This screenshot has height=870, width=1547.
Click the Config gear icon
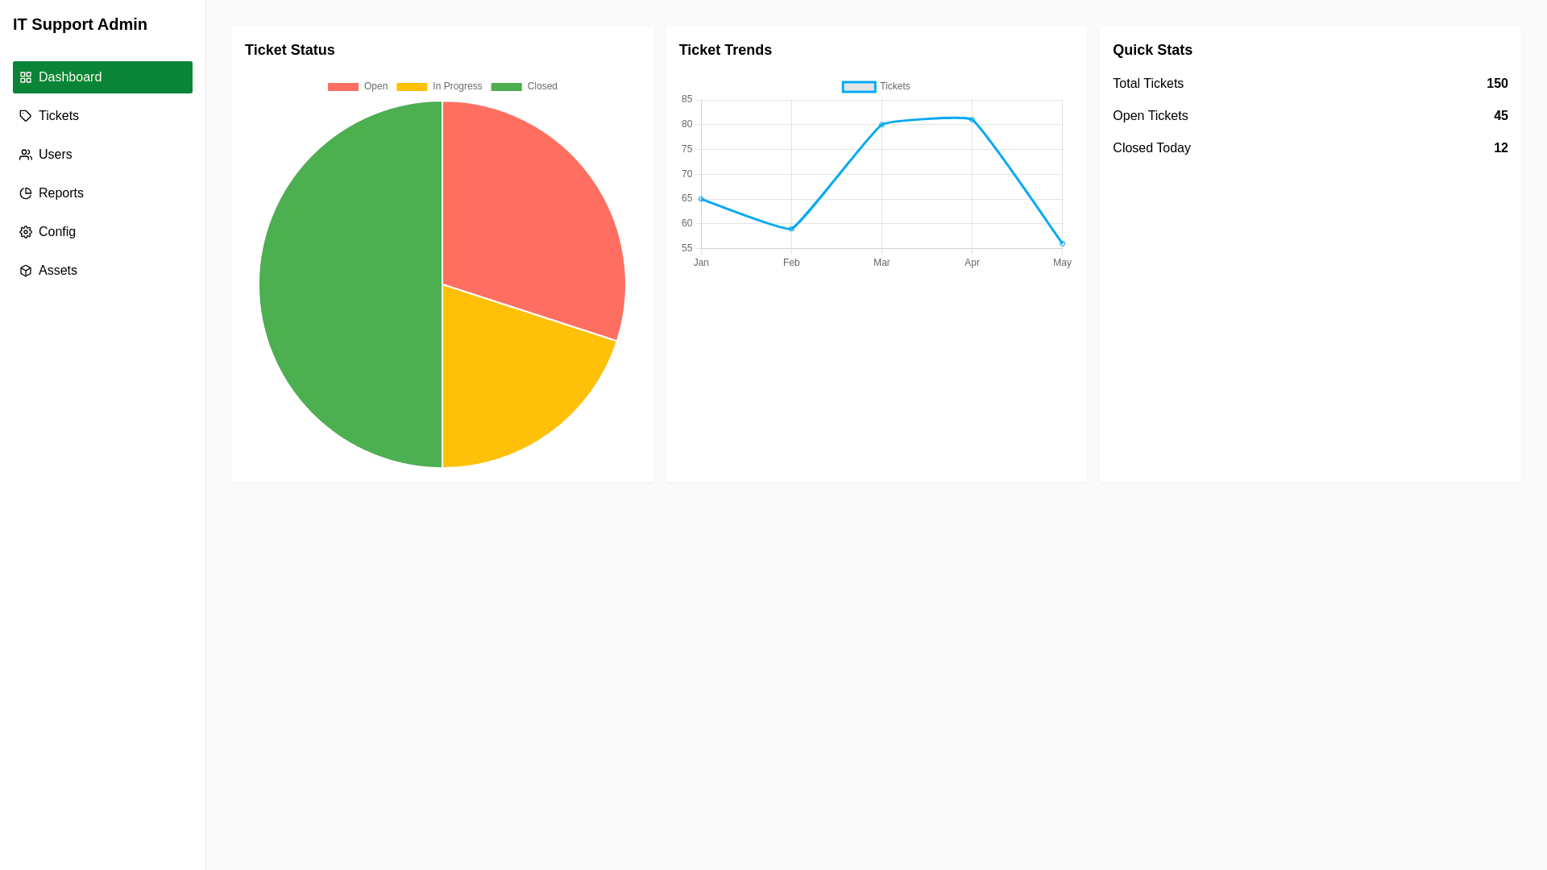coord(26,232)
